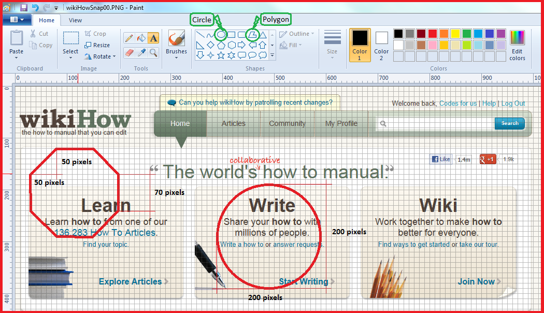Pick the Cloud callout shape
The image size is (544, 313).
(x=263, y=55)
